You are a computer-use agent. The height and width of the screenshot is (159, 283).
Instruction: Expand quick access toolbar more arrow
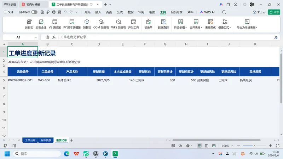(77, 12)
